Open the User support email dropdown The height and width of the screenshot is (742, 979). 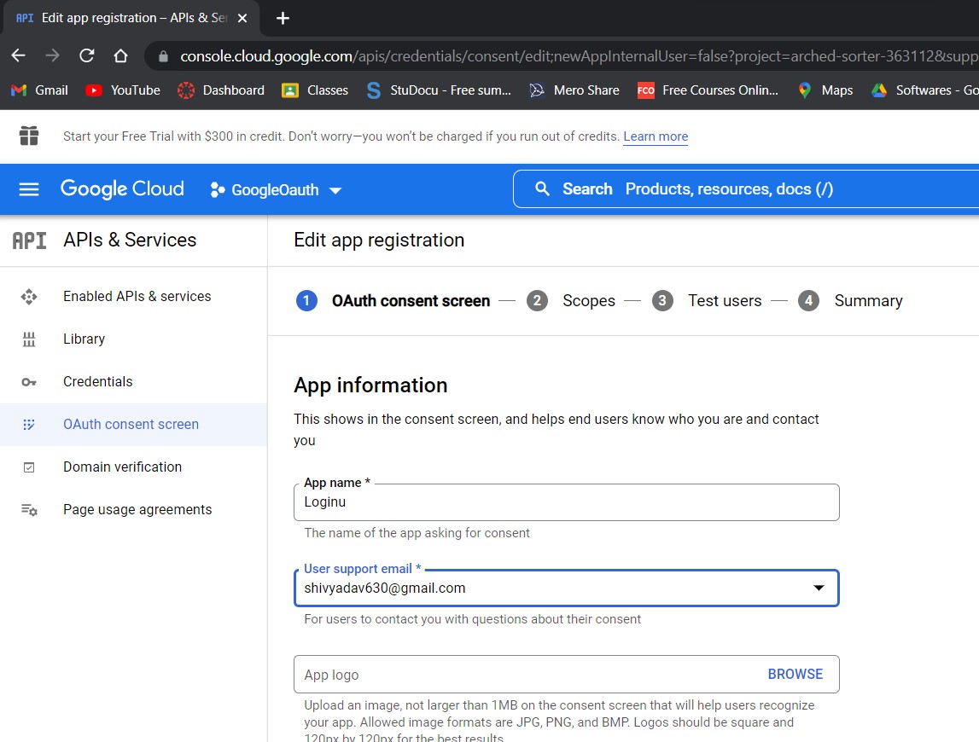819,588
